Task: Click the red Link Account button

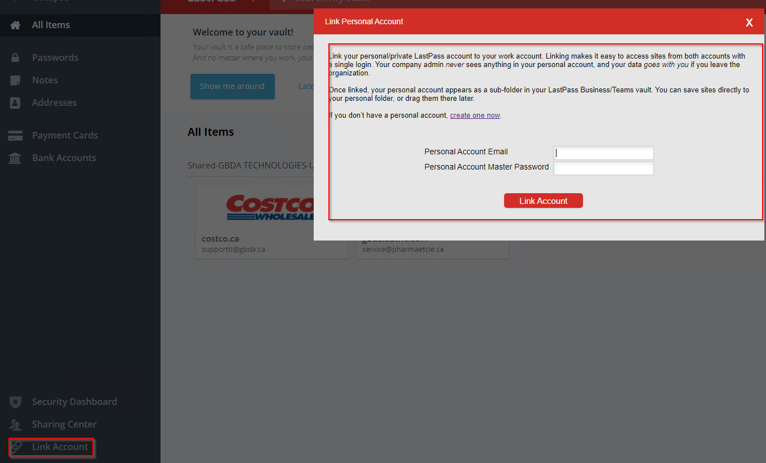Action: pos(543,201)
